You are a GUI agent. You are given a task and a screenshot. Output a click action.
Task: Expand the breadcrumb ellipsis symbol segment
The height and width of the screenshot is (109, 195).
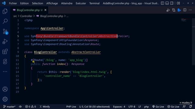tap(67, 16)
